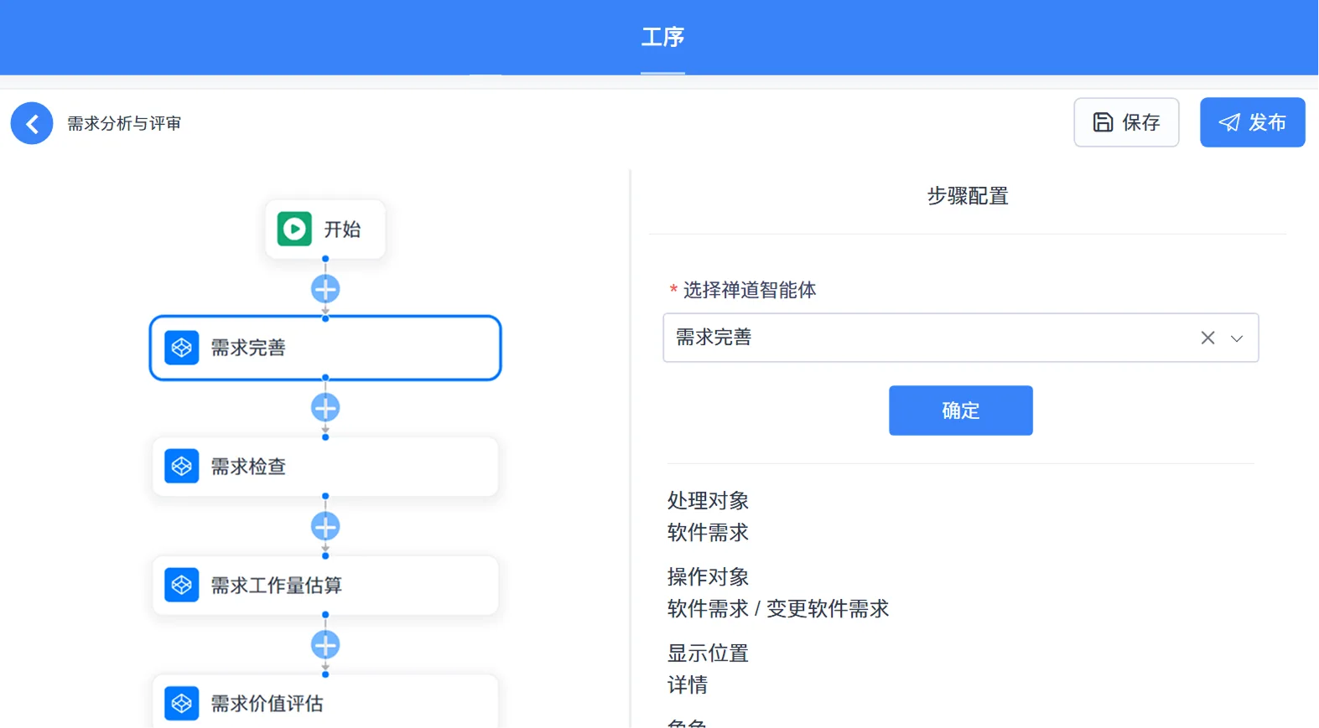Click the 需求分析与评审 title text
Screen dimensions: 1319x728
124,124
